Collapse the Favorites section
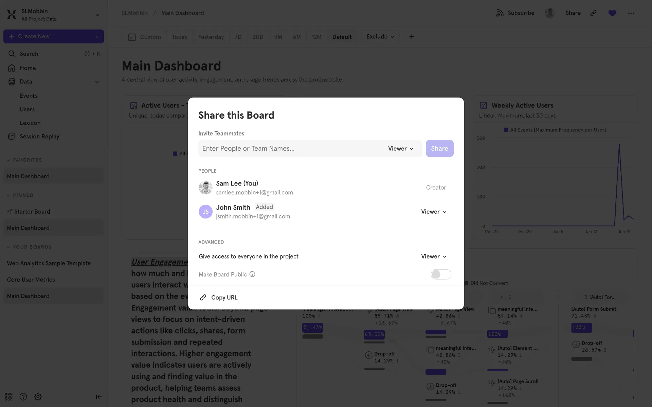 [8, 160]
